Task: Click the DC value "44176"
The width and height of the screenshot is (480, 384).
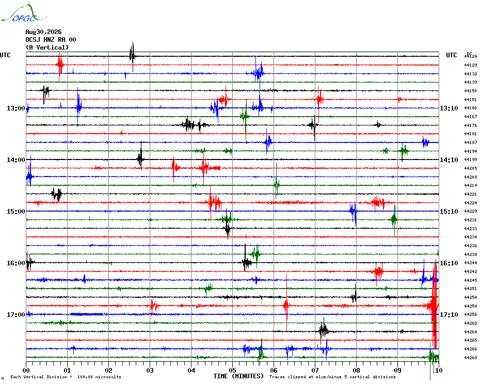Action: click(471, 125)
